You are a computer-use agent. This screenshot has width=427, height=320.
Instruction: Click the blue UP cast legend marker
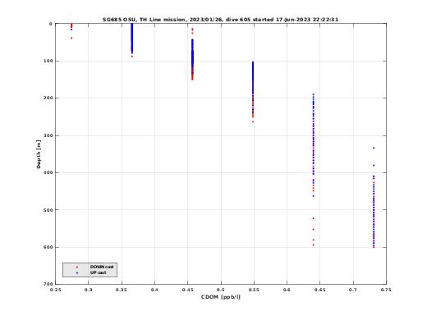pyautogui.click(x=77, y=272)
